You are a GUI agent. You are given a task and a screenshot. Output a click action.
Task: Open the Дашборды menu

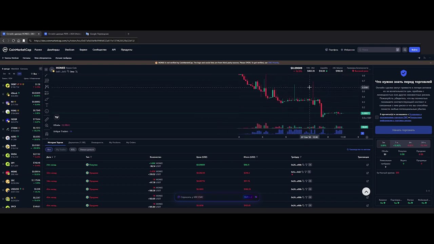click(x=53, y=50)
